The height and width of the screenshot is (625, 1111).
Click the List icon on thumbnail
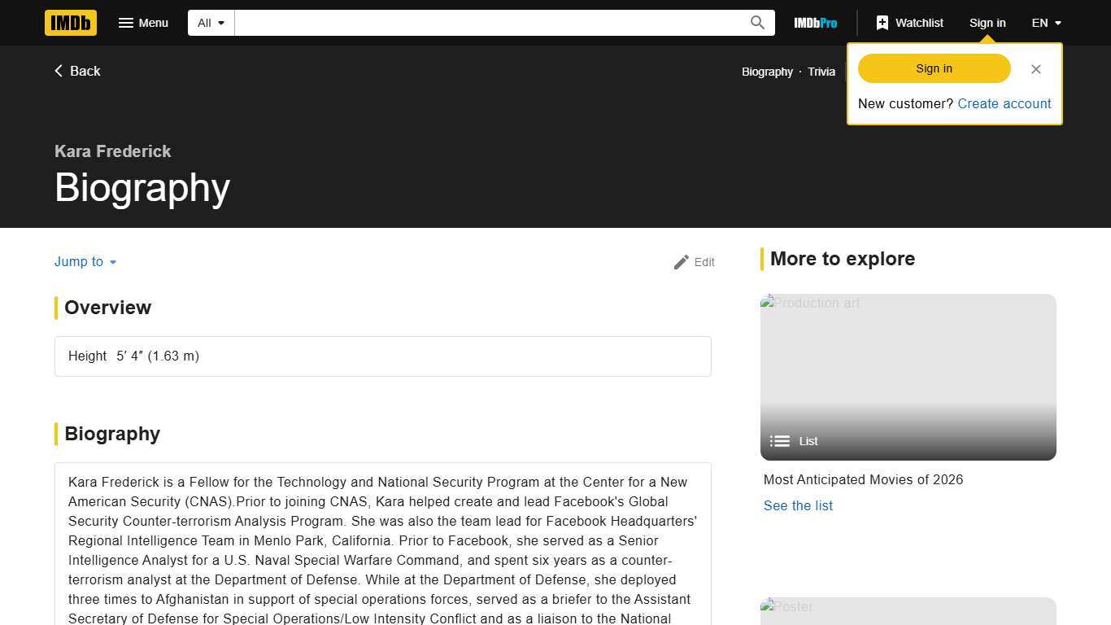780,441
